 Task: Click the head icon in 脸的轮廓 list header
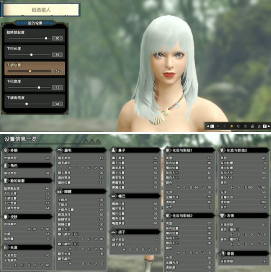pyautogui.click(x=6, y=181)
